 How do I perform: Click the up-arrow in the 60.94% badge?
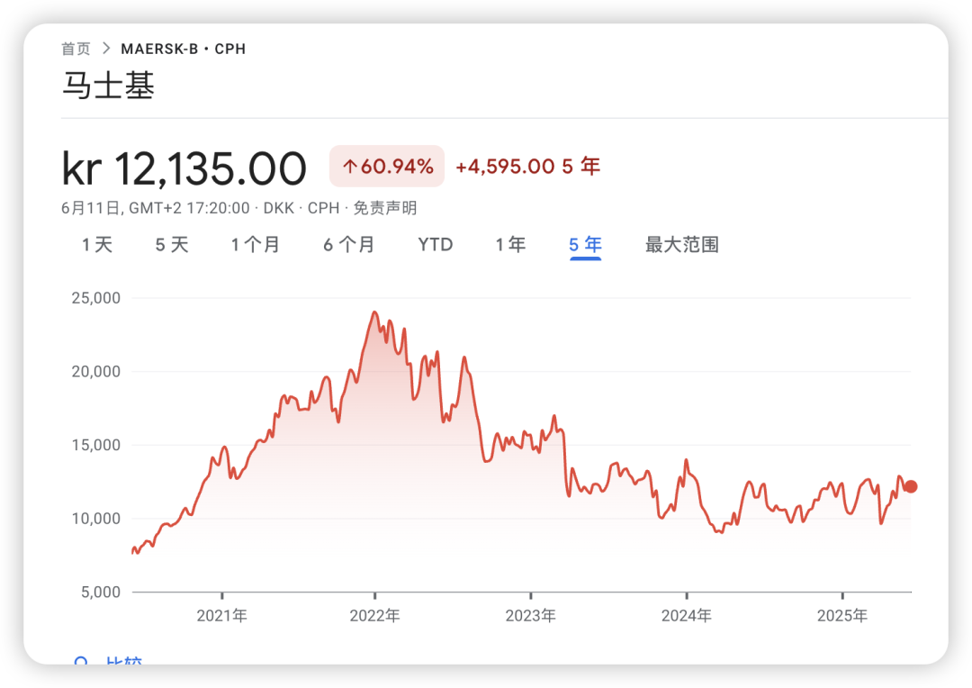(x=350, y=167)
